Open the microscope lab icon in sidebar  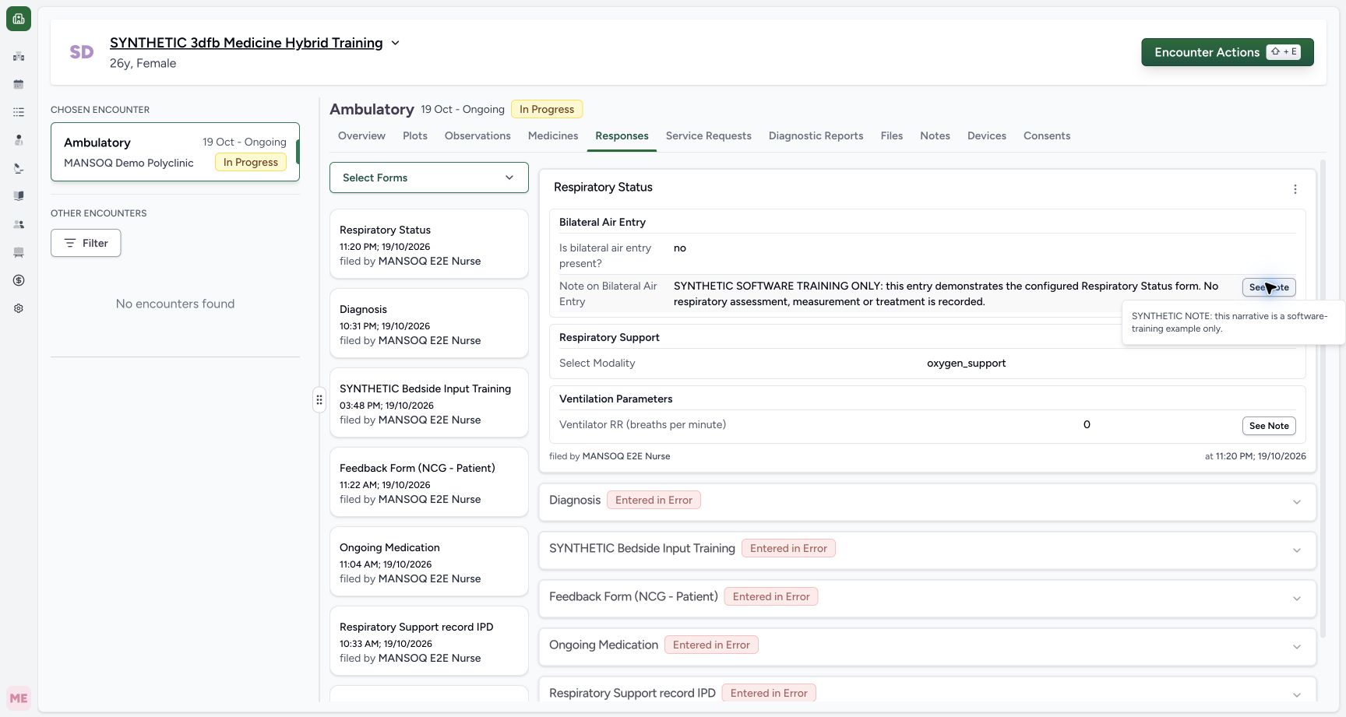point(19,168)
